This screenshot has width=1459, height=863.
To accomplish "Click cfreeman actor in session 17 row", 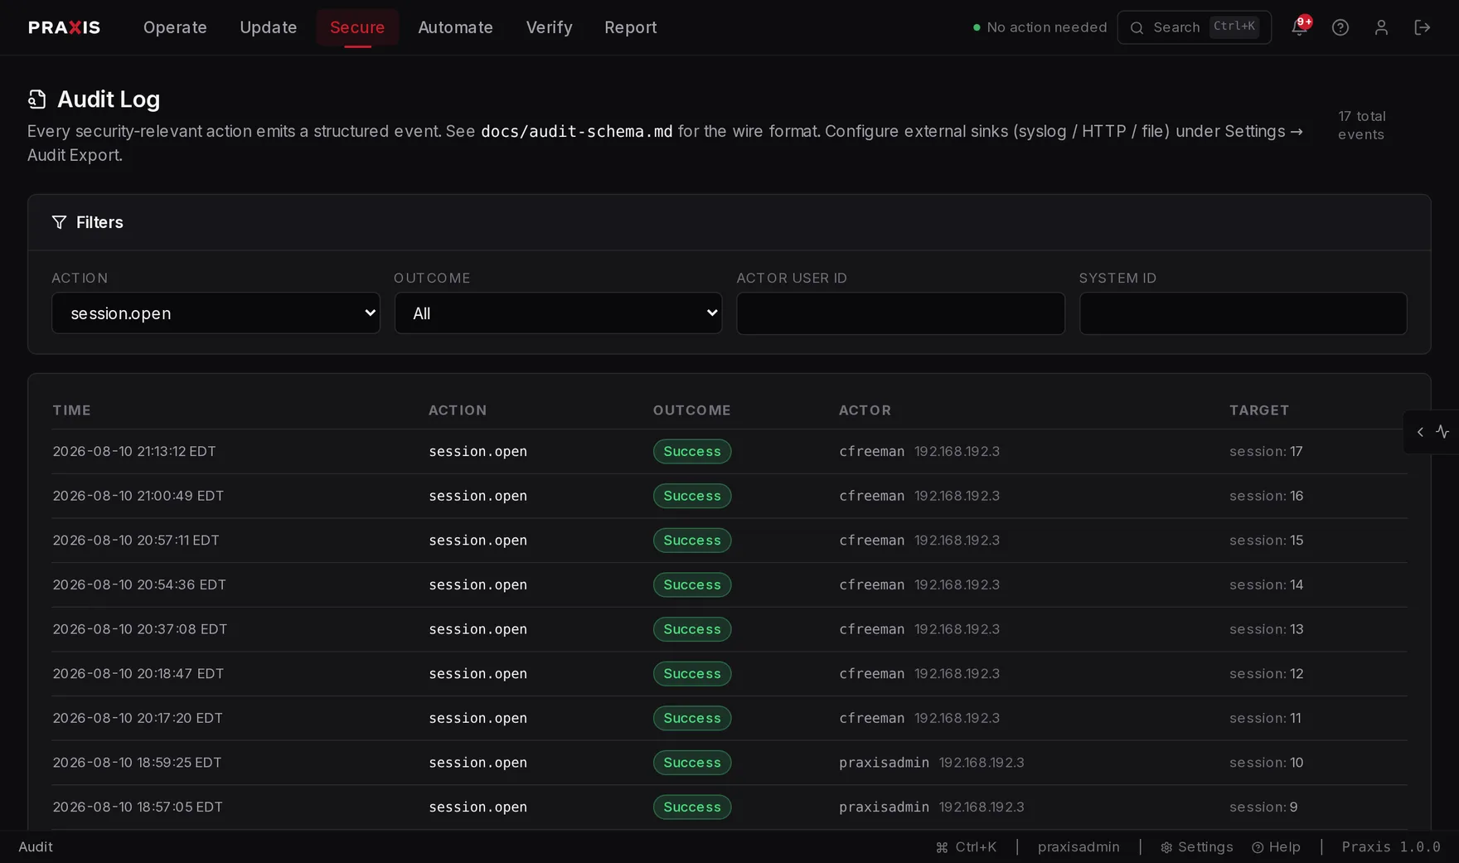I will [x=871, y=451].
